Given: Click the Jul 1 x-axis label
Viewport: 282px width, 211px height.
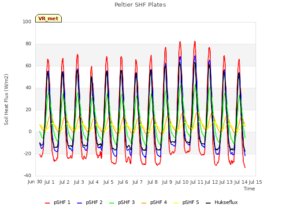Looking at the screenshot, I should click(x=49, y=182).
